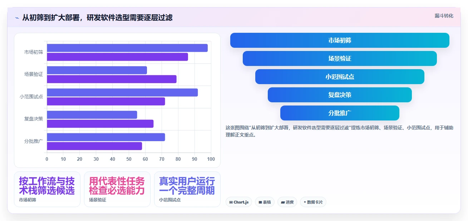The image size is (468, 221).
Task: Click the 进度 chip
Action: pyautogui.click(x=287, y=202)
